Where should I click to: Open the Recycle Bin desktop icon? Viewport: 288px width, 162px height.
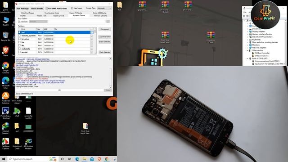click(x=5, y=36)
